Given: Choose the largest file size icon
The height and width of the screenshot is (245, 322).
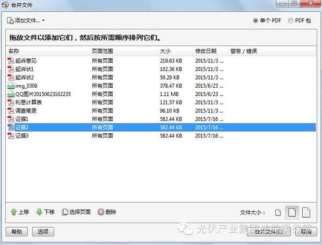Looking at the screenshot, I should (x=306, y=212).
